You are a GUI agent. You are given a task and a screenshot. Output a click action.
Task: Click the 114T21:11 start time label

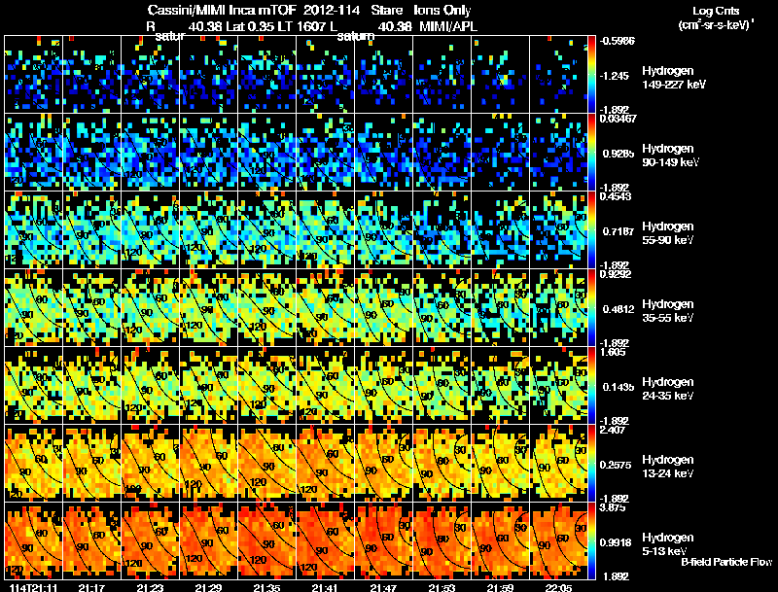(34, 587)
